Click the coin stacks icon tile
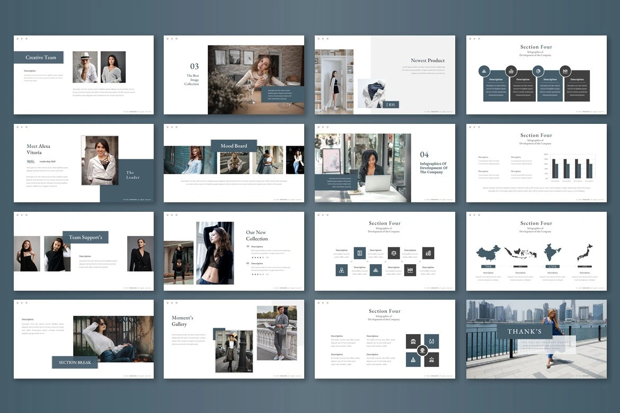 [x=428, y=253]
